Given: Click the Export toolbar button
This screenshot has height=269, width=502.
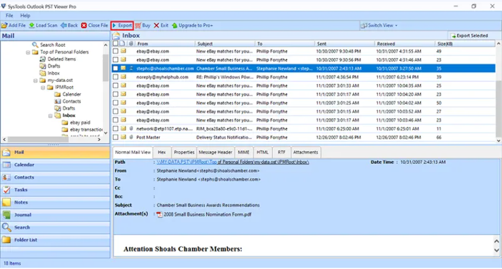Looking at the screenshot, I should (x=122, y=26).
